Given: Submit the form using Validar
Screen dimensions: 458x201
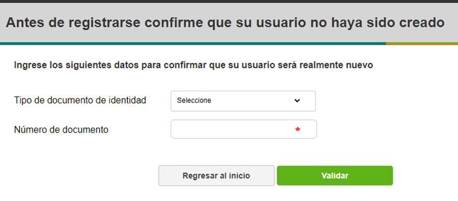Looking at the screenshot, I should coord(335,176).
